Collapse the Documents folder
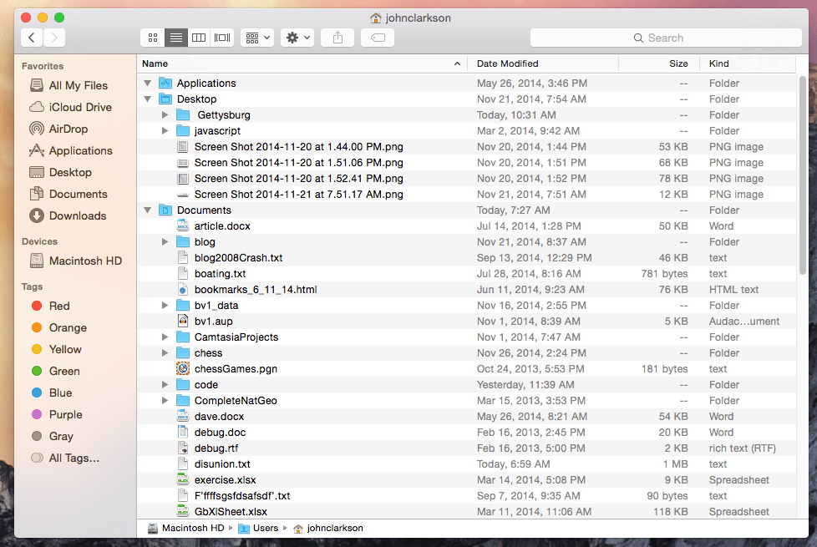This screenshot has width=817, height=547. tap(147, 210)
